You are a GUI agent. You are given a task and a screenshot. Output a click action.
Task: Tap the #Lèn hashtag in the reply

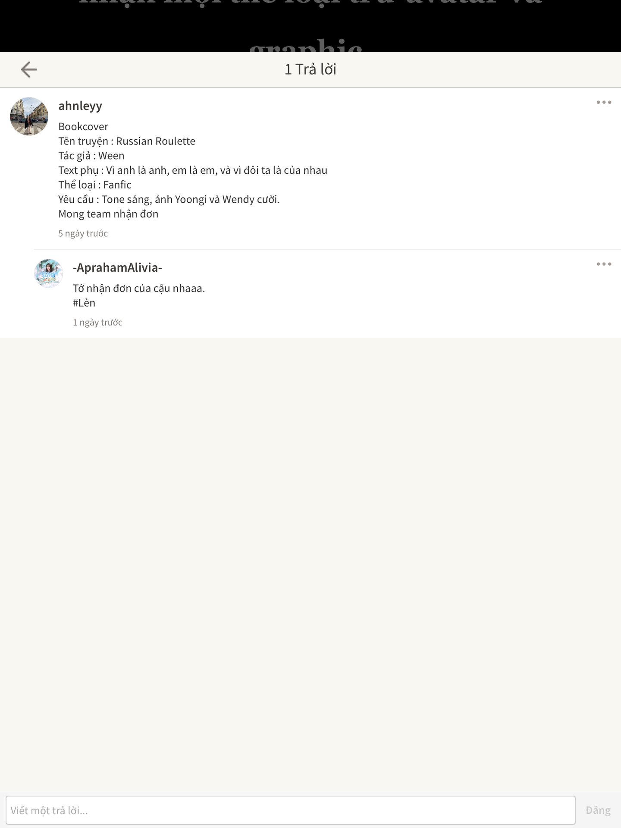[84, 303]
